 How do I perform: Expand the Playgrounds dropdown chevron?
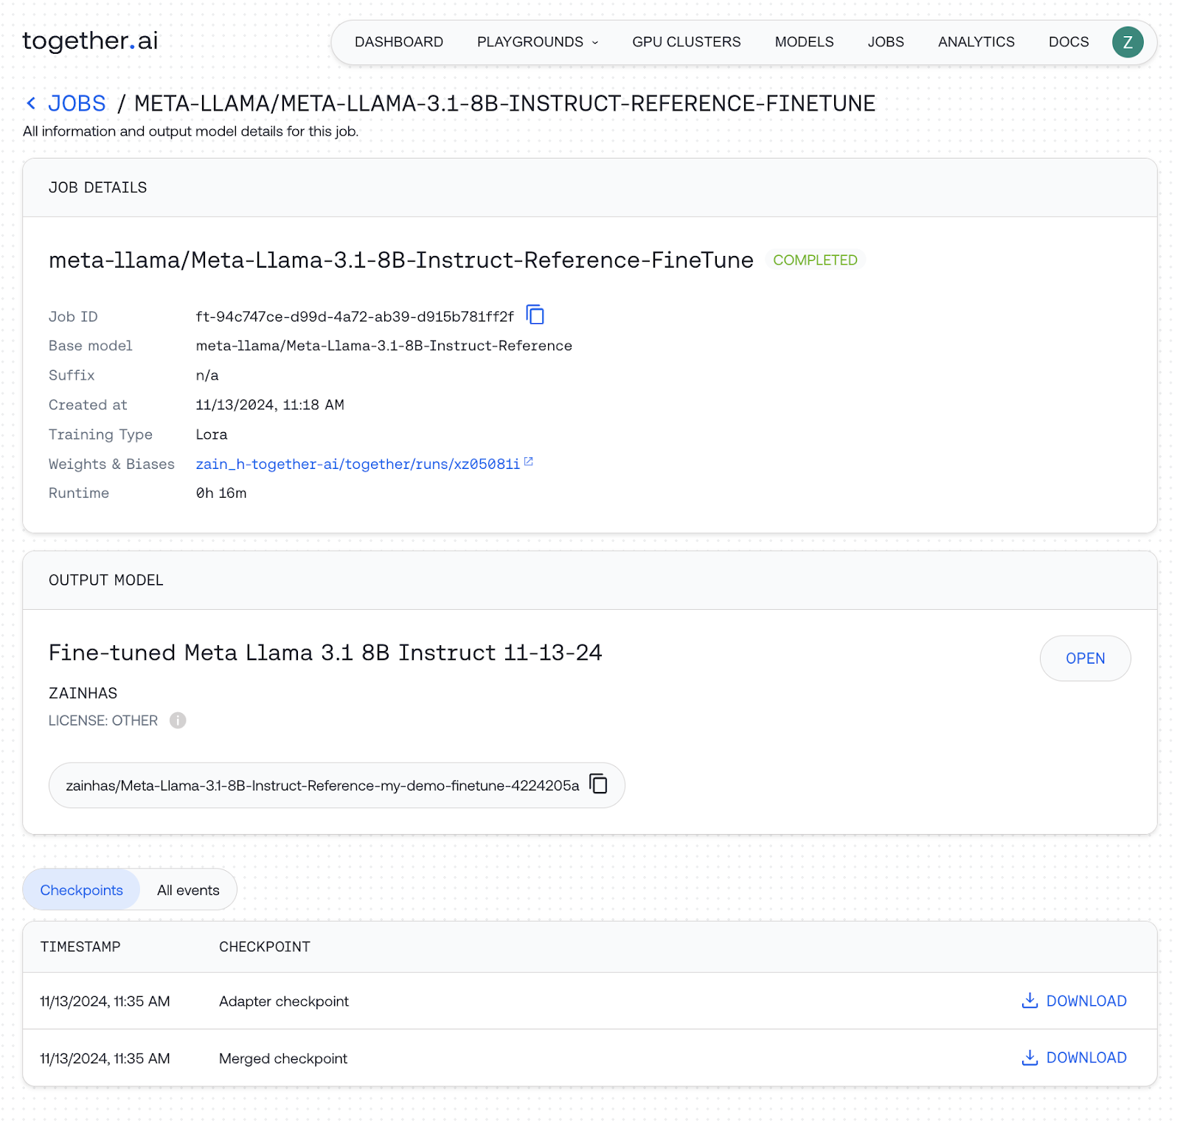click(x=595, y=43)
